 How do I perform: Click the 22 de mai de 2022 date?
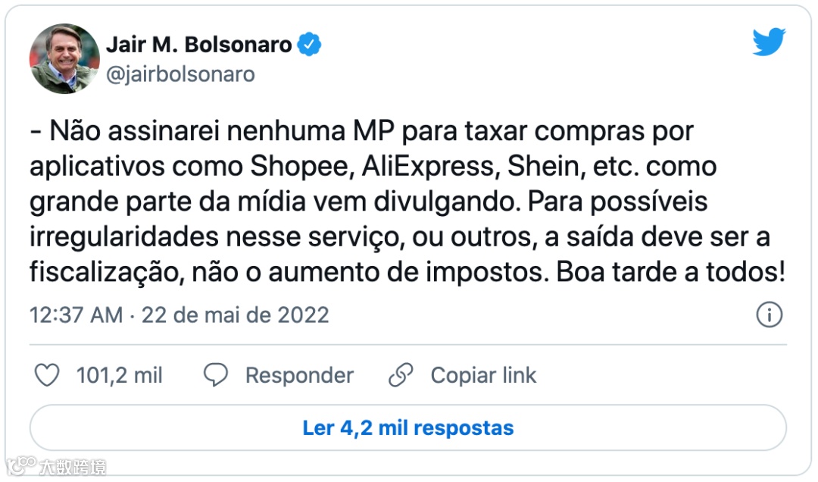235,315
